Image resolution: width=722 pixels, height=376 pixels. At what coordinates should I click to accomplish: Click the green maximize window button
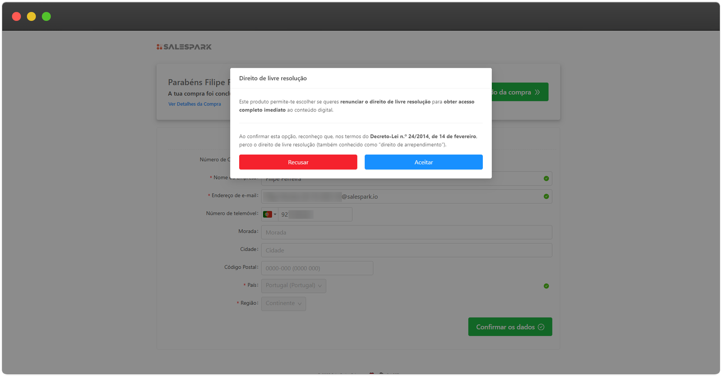pos(46,17)
